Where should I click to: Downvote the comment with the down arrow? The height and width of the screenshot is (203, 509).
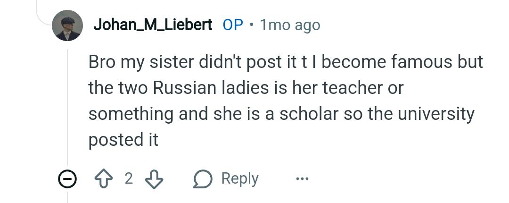153,179
